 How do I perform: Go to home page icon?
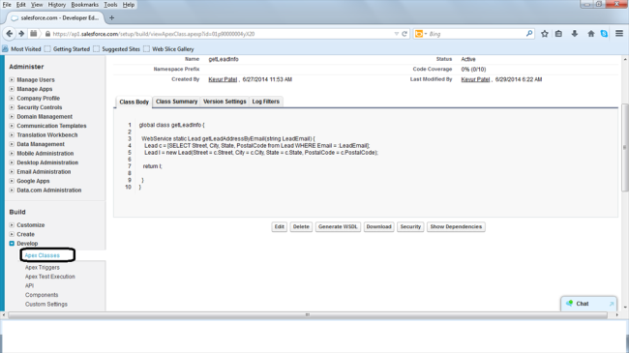(591, 34)
